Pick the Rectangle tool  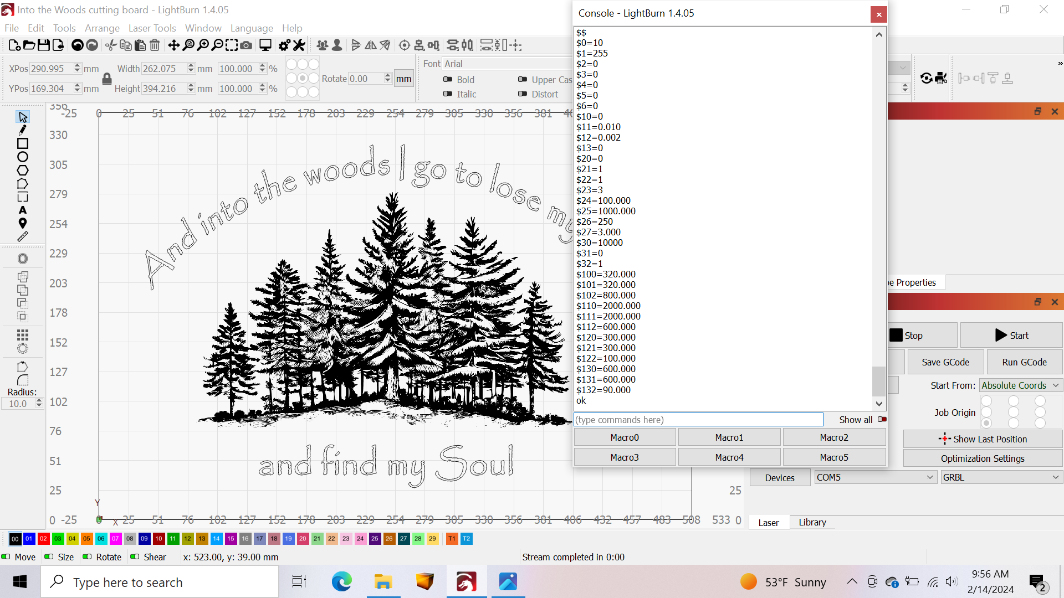click(23, 143)
